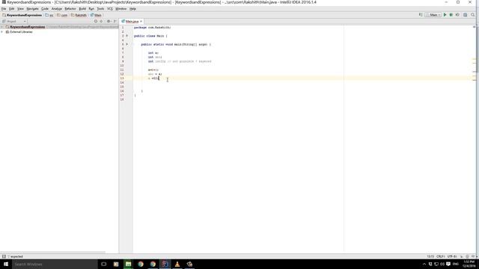Click KeywordsandExpressions breadcrumb in navigation bar
Screen dimensions: 479x269
(22, 15)
